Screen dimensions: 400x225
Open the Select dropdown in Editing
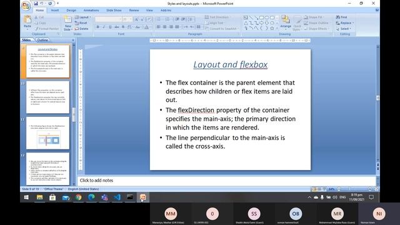344,29
